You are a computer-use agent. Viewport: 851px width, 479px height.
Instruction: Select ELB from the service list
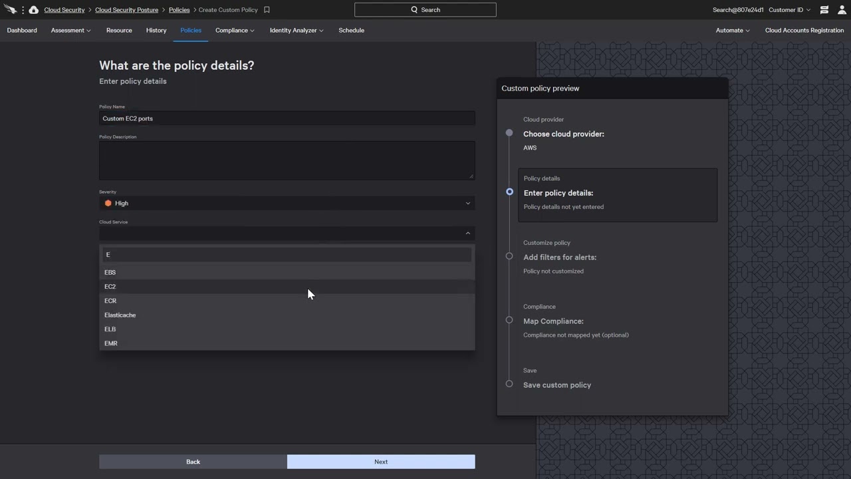[x=287, y=329]
